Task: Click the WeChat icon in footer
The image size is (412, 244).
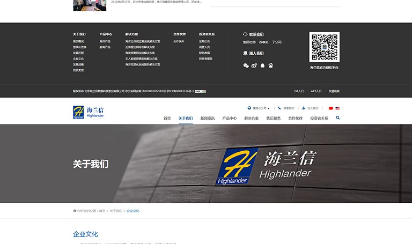Action: coord(246,65)
